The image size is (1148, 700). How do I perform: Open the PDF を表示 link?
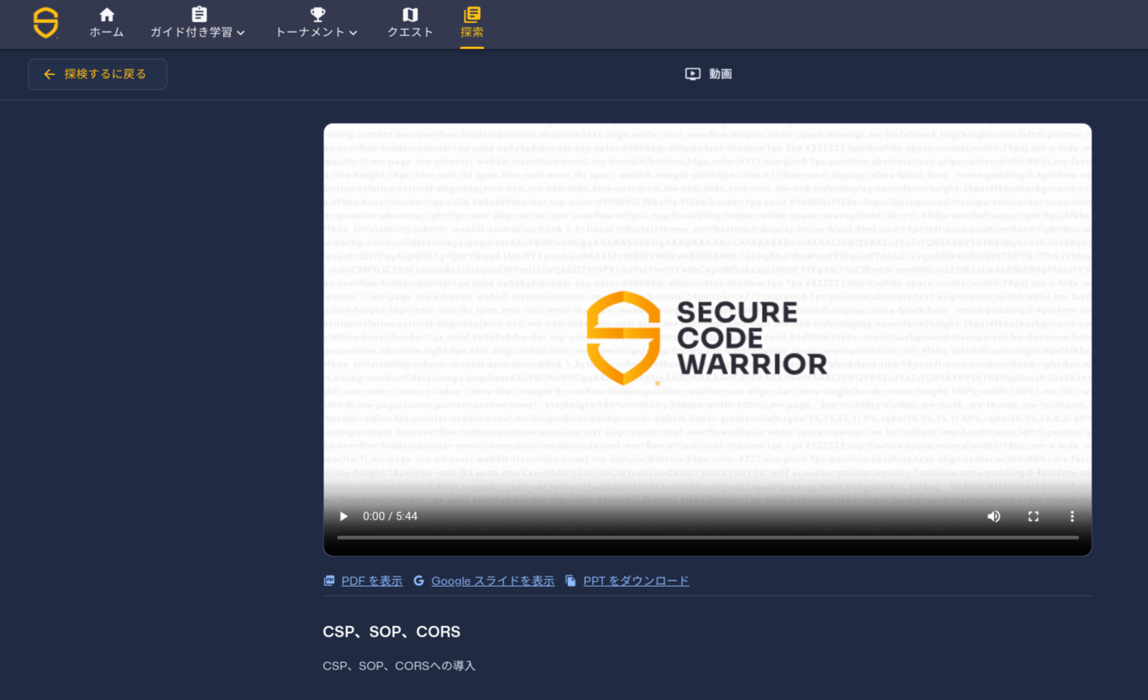(372, 581)
